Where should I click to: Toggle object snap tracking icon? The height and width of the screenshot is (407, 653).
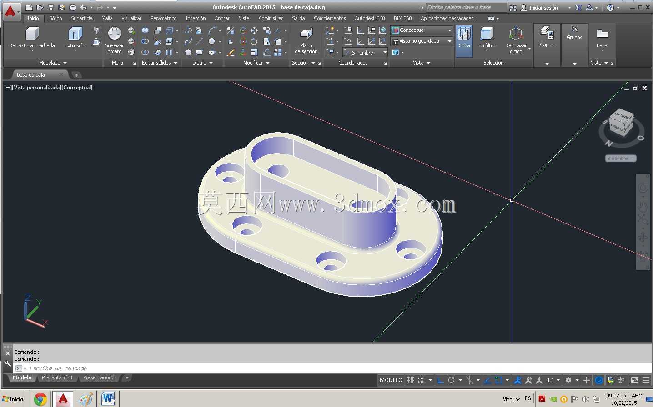pyautogui.click(x=487, y=380)
